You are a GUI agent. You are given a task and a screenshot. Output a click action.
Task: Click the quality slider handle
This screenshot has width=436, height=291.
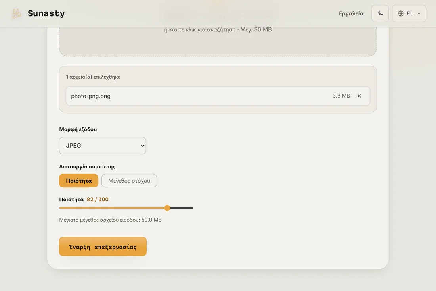point(167,208)
